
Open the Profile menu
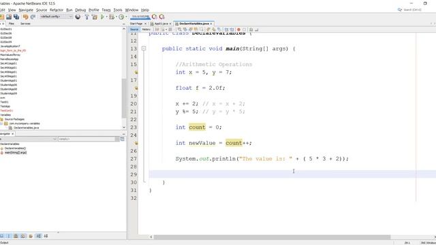pyautogui.click(x=94, y=10)
